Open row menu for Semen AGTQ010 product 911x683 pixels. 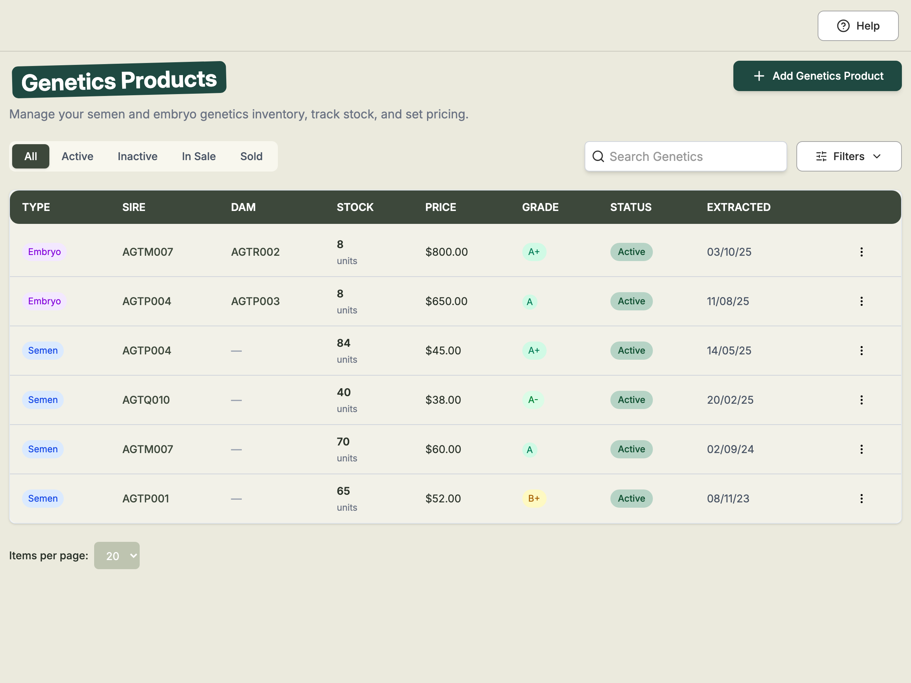[x=861, y=400]
